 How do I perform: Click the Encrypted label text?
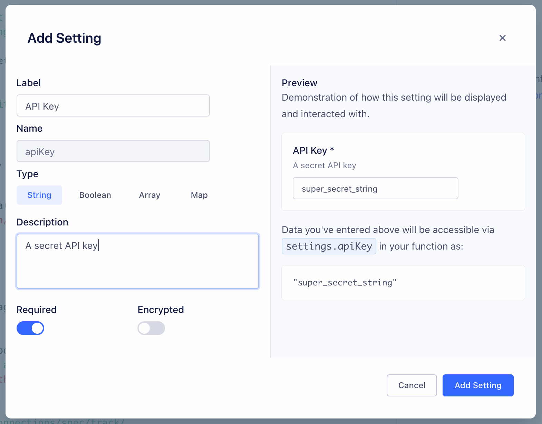[161, 310]
